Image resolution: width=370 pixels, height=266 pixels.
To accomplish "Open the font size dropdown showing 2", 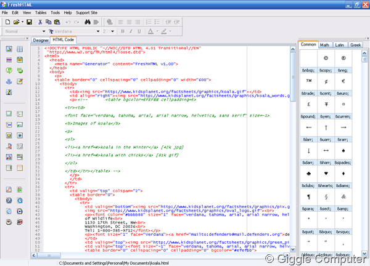I will tap(113, 31).
